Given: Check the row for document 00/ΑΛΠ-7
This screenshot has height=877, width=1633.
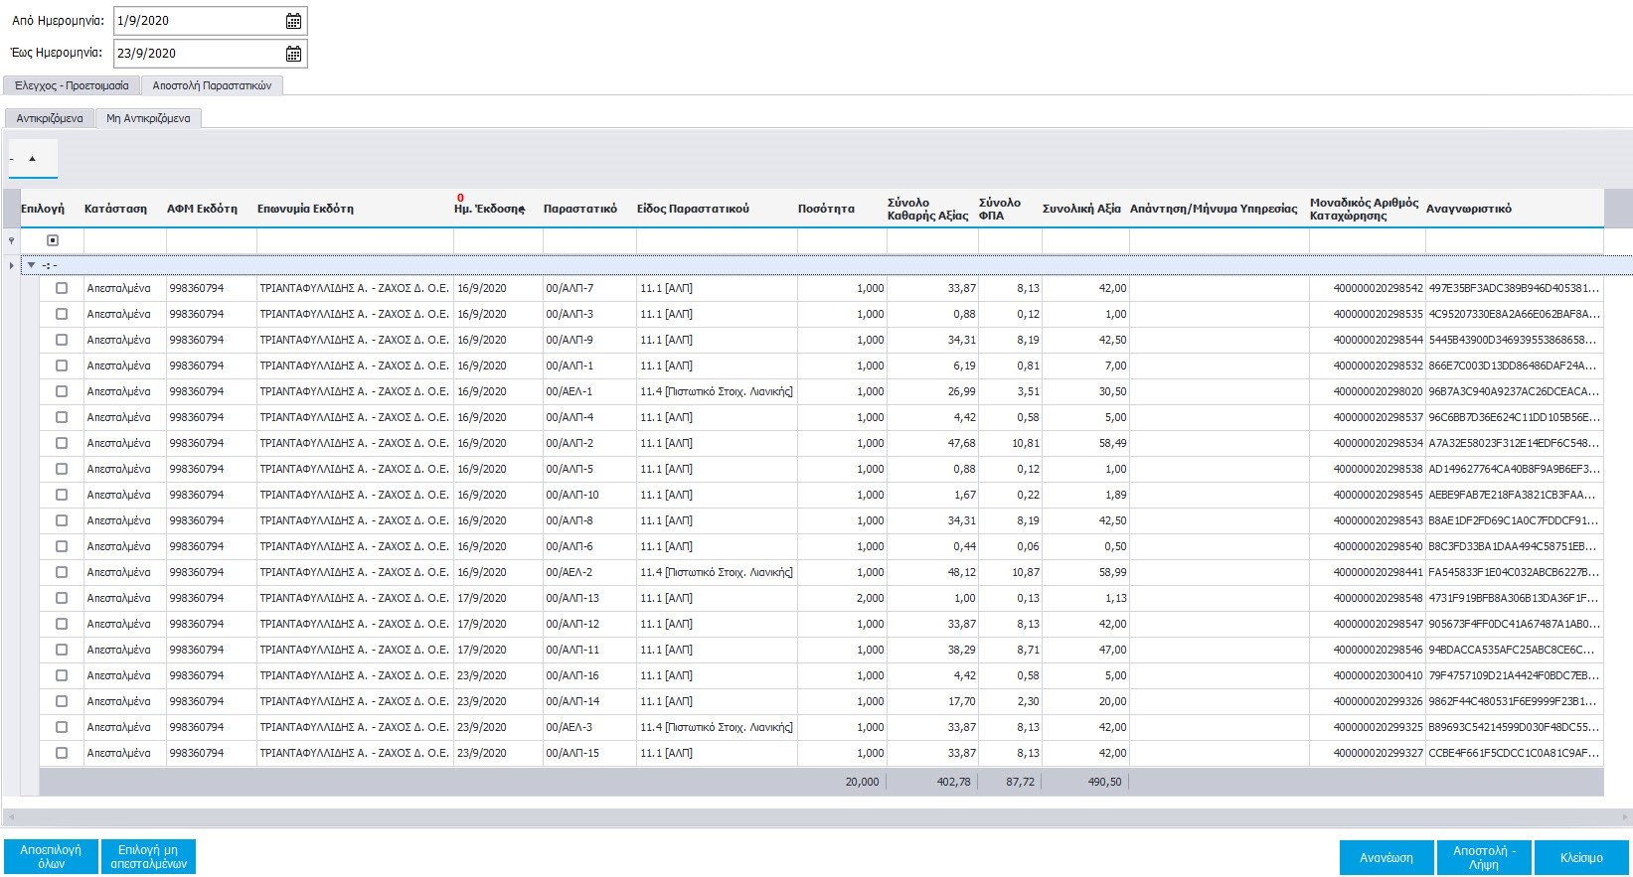Looking at the screenshot, I should [62, 288].
